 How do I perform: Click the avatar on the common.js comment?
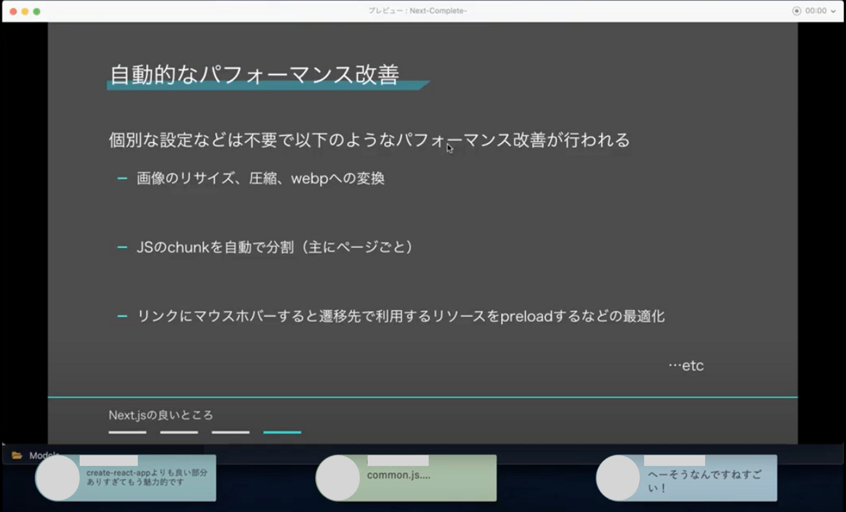coord(338,478)
